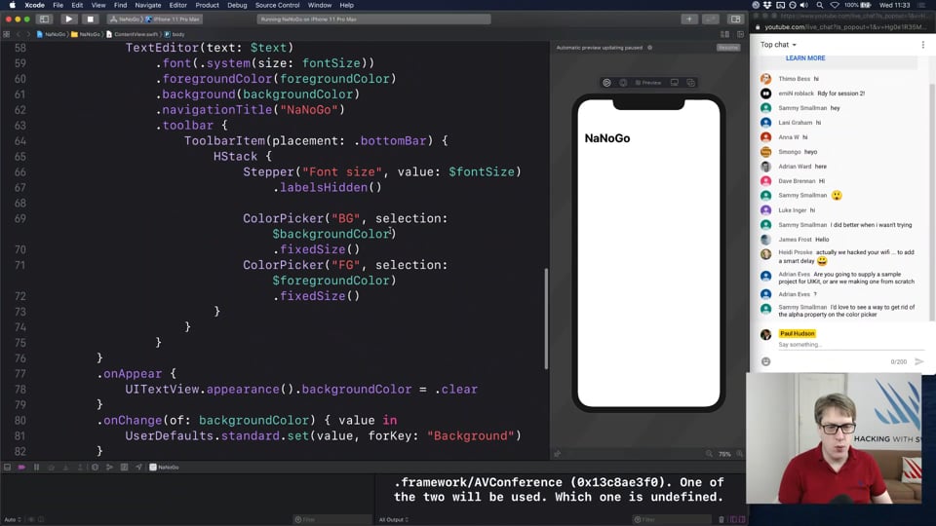Open the body symbol breadcrumb
The height and width of the screenshot is (526, 936).
coord(175,35)
